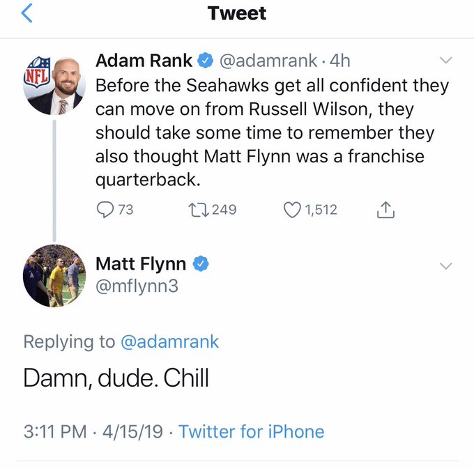
Task: Tap the 3:11 PM 4/15/19 timestamp
Action: pos(93,431)
